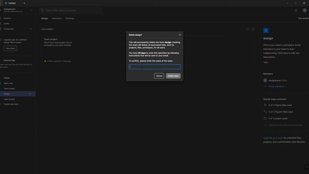The width and height of the screenshot is (309, 174).
Task: Click Create new team in sidebar
Action: [x=11, y=104]
